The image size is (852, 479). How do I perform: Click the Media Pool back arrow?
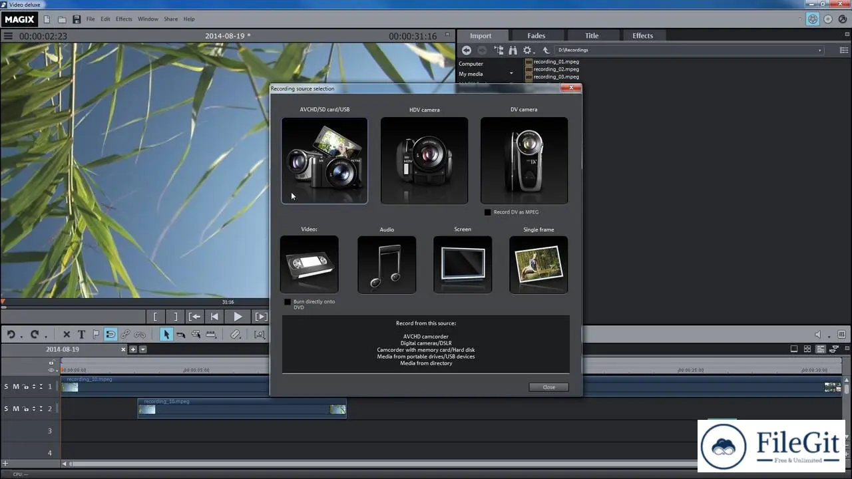coord(467,50)
